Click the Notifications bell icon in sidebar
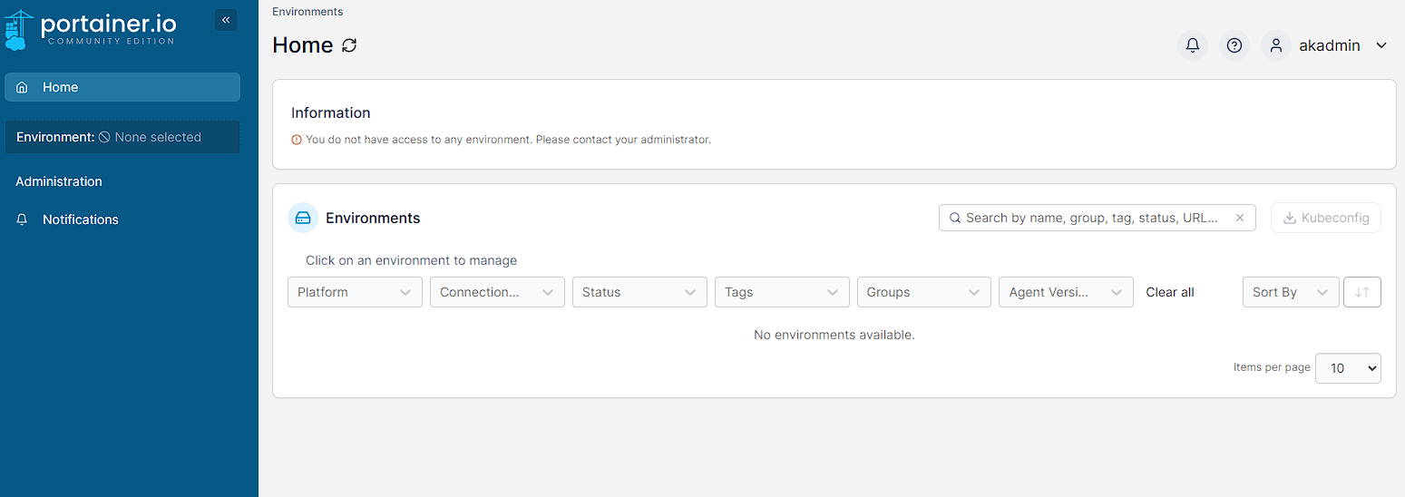The height and width of the screenshot is (497, 1405). click(23, 219)
